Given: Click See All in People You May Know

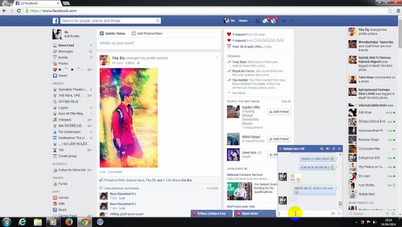Looking at the screenshot, I should pyautogui.click(x=286, y=102).
